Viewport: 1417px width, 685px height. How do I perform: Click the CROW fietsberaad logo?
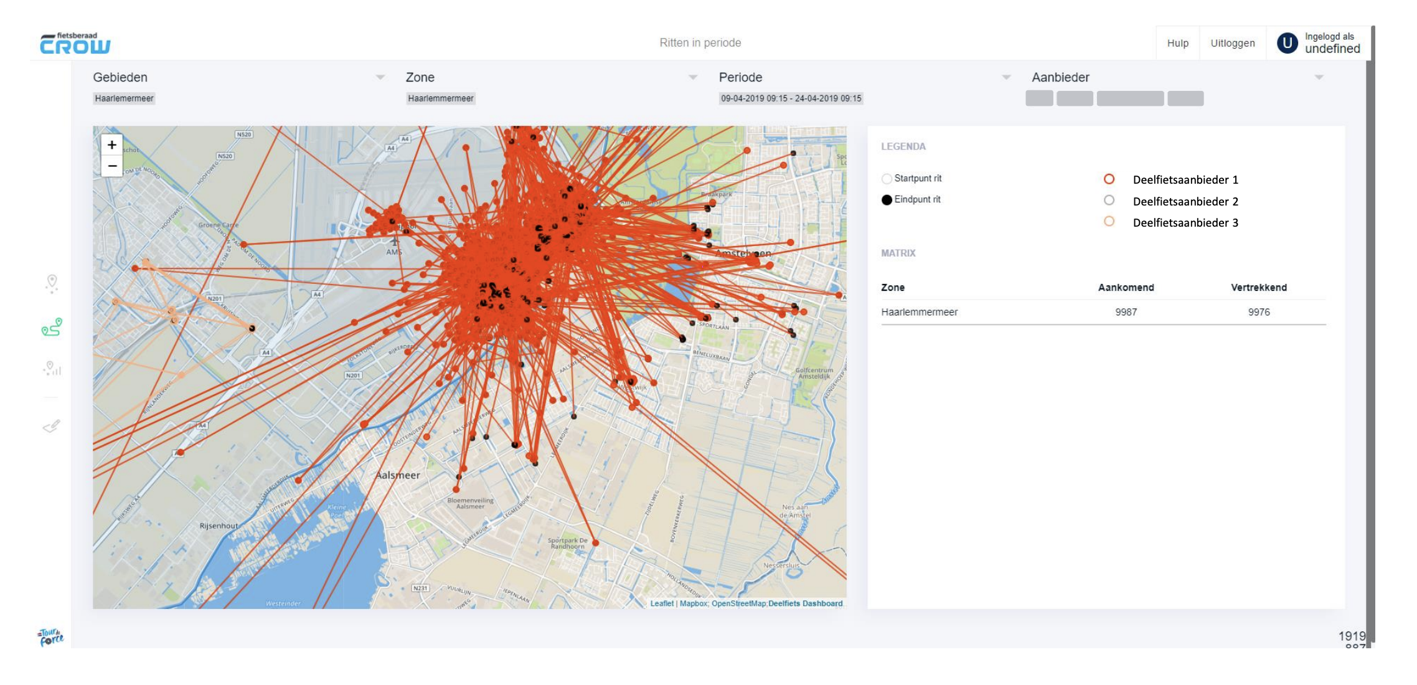pyautogui.click(x=75, y=44)
